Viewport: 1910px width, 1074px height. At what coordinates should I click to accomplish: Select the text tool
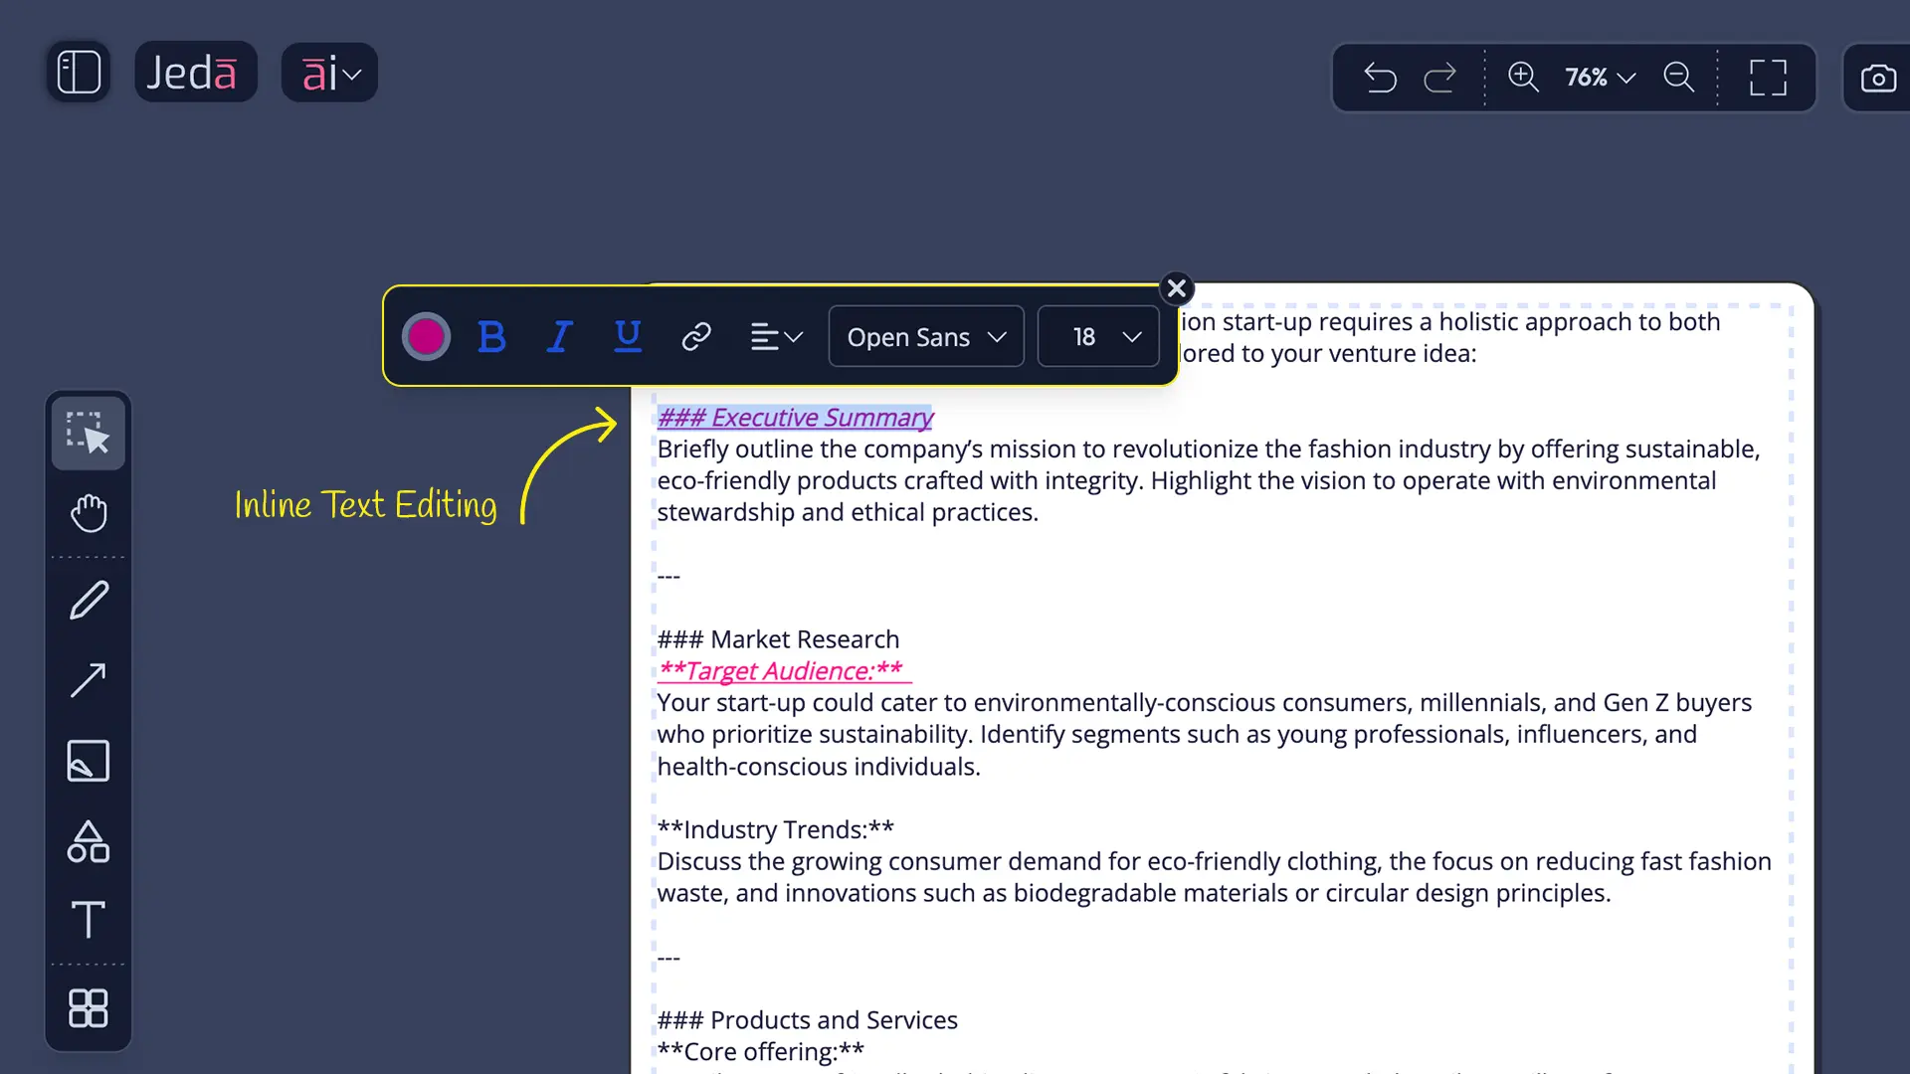click(x=88, y=920)
